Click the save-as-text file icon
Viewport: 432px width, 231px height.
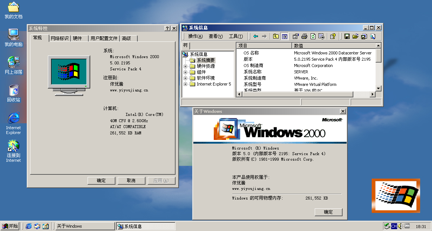click(x=364, y=36)
